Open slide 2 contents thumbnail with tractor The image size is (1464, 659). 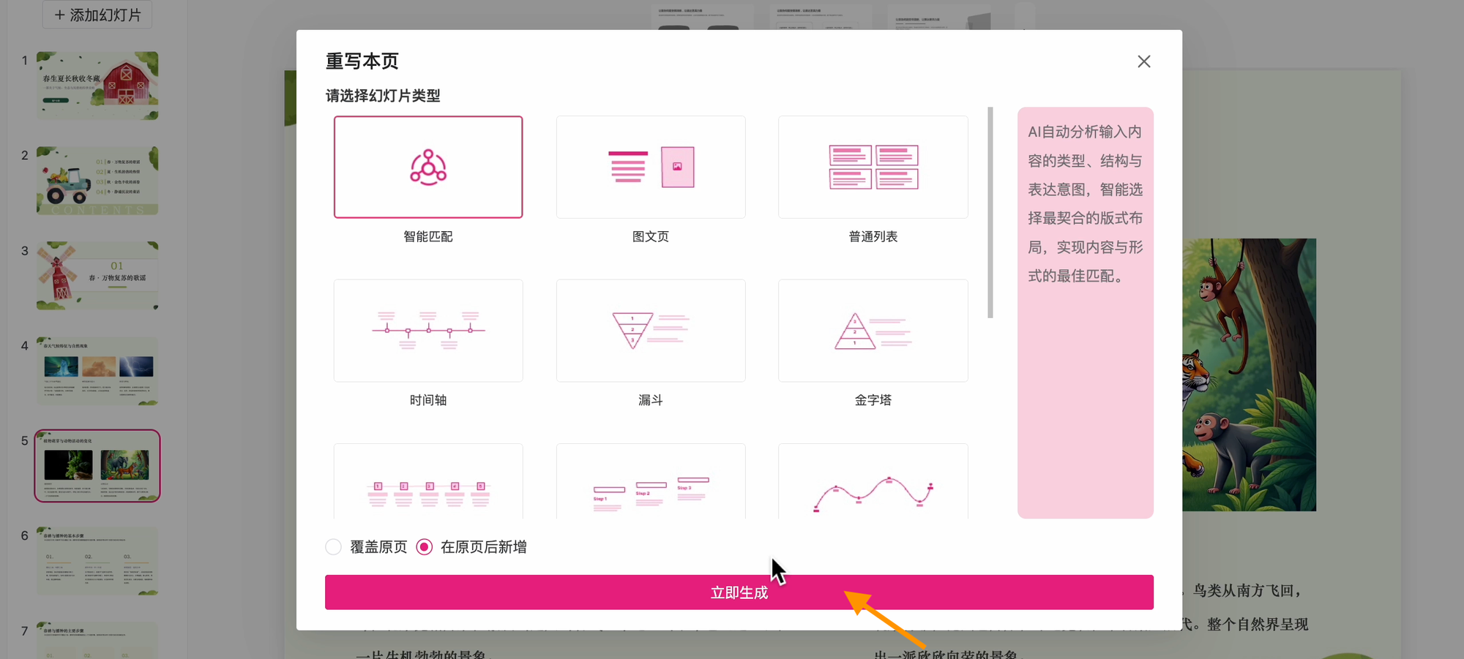point(97,181)
